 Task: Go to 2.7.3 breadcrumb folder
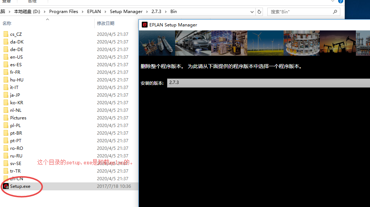[x=156, y=12]
